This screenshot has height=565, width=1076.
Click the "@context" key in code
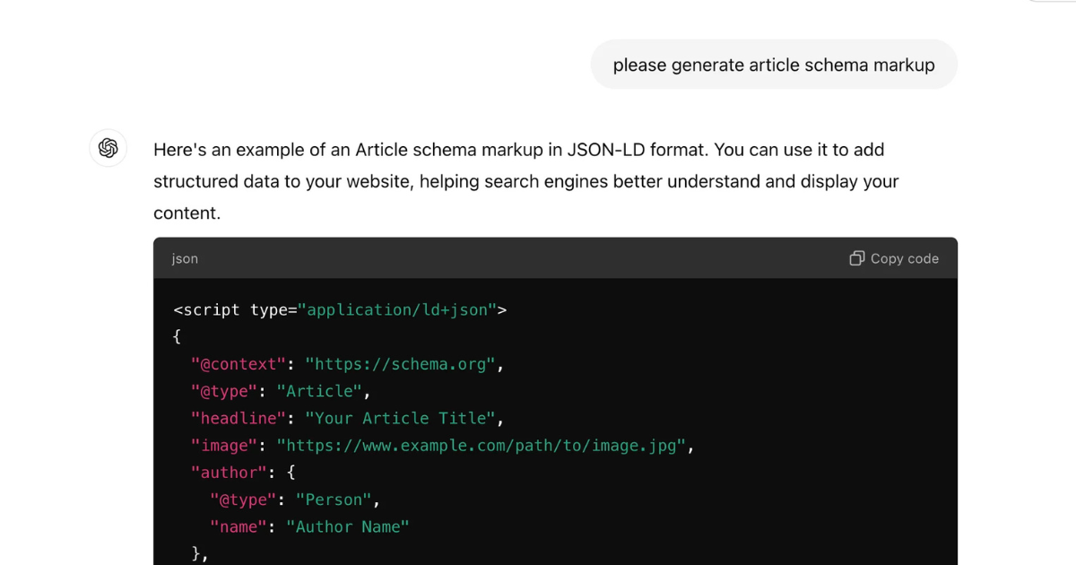click(239, 364)
